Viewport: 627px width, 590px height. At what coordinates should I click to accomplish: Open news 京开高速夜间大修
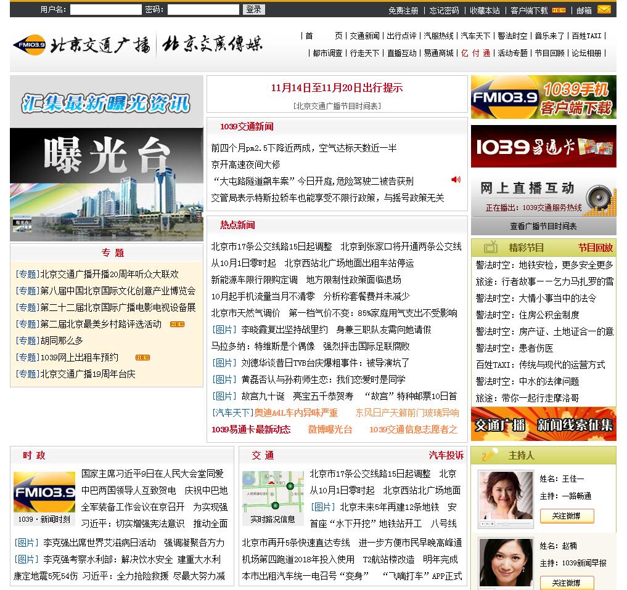click(245, 164)
